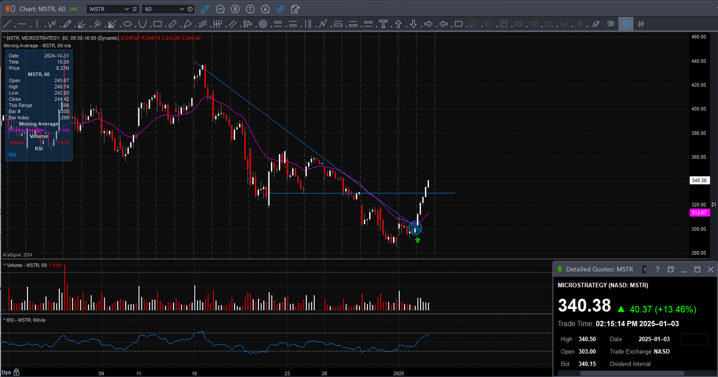Screen dimensions: 718x377
Task: Select the horizontal line tool
Action: point(22,24)
